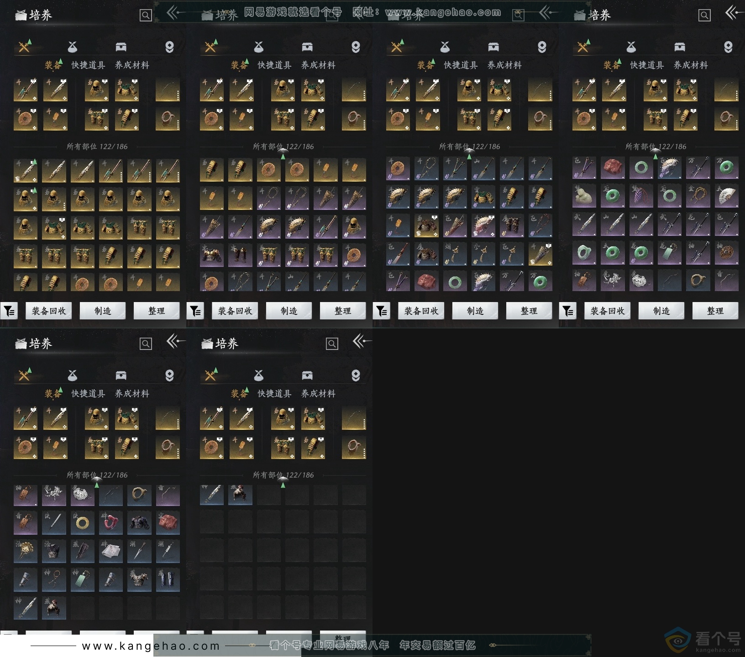Pick the jade frog item in top-right inventory
Screen dimensions: 745x657
584,196
